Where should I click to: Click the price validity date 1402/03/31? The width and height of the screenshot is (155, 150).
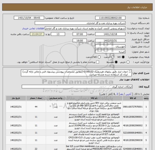point(110,41)
